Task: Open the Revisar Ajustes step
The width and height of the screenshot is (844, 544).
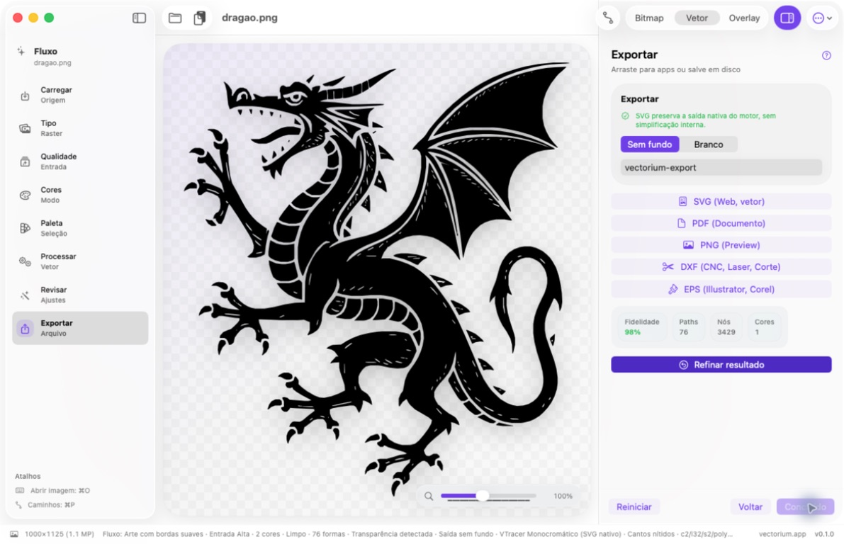Action: click(x=80, y=295)
